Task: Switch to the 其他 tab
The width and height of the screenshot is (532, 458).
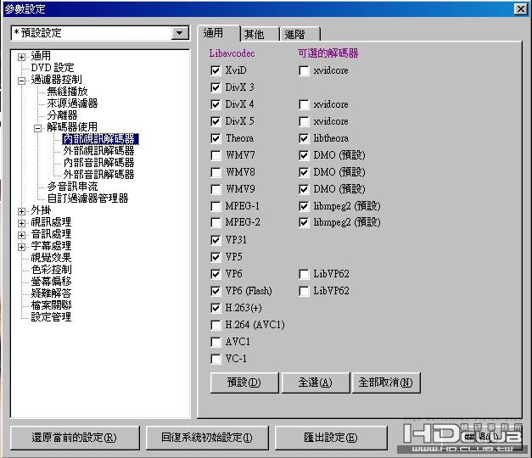Action: point(260,34)
